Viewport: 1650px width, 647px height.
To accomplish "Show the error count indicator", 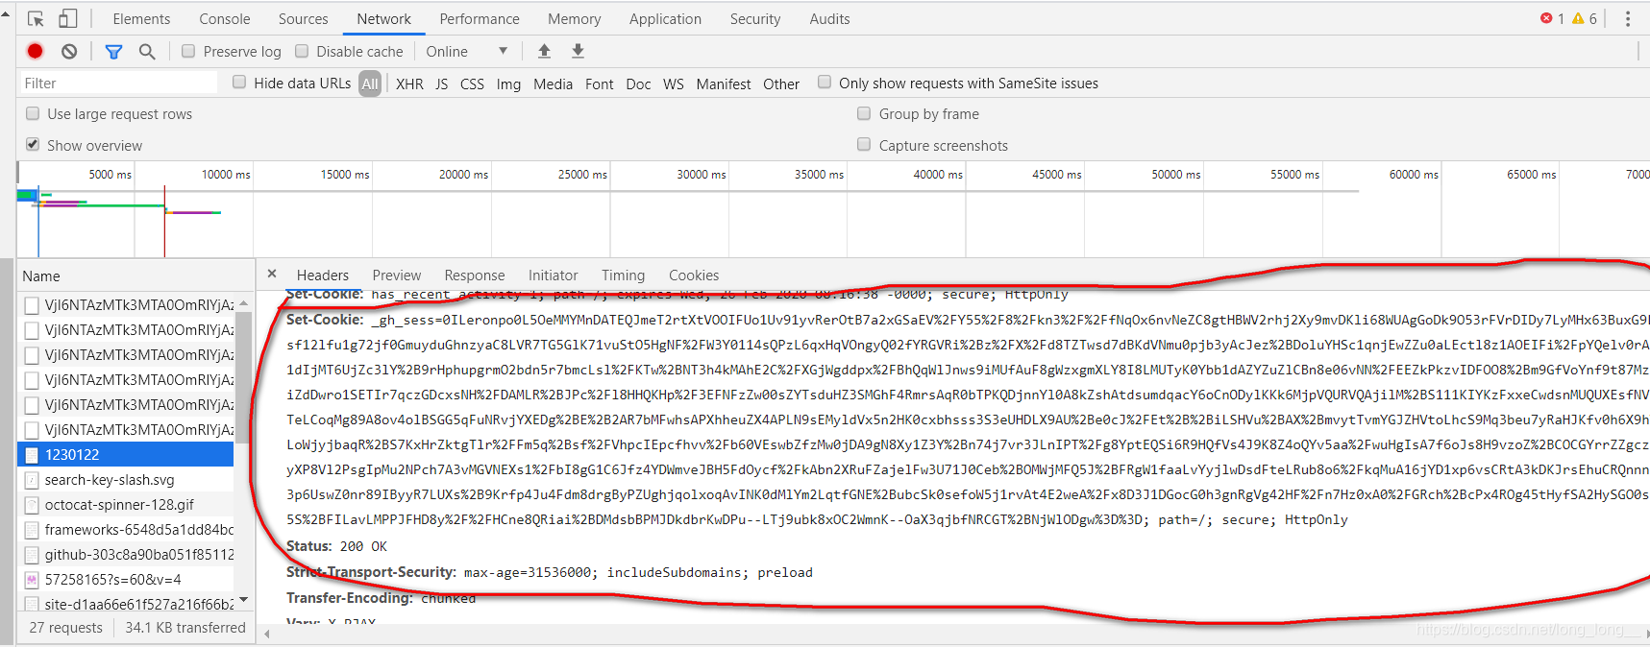I will coord(1552,18).
